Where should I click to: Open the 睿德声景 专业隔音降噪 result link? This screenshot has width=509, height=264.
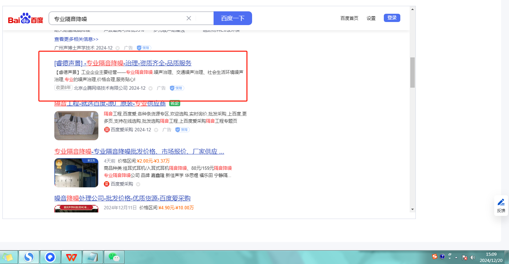(123, 63)
